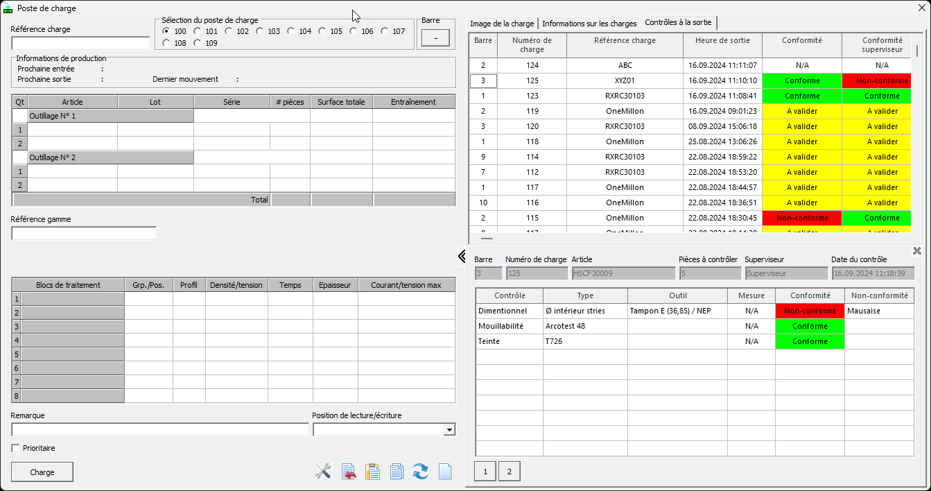The width and height of the screenshot is (931, 491).
Task: Click the copy documents icon
Action: click(x=397, y=472)
